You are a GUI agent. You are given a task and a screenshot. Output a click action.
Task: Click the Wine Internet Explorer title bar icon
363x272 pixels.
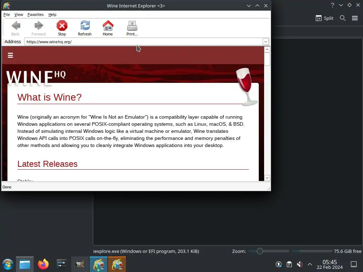pyautogui.click(x=6, y=6)
